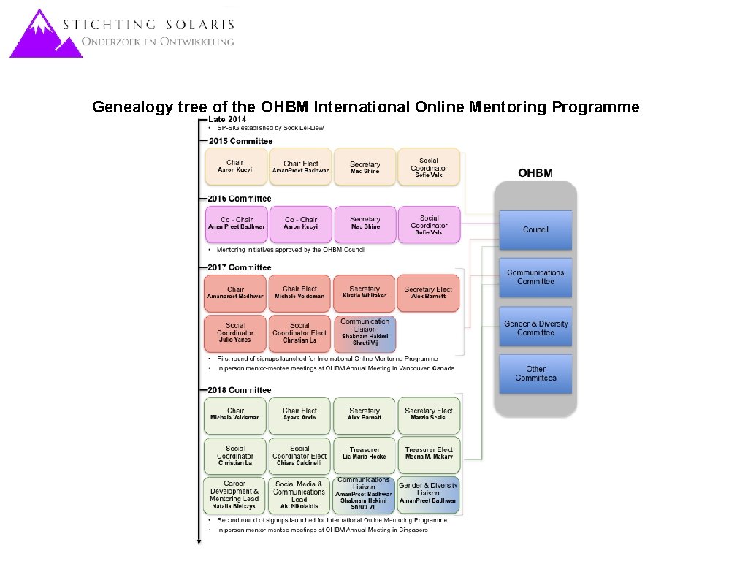Screen dimensions: 748x561
Task: Select the Co-Chair AmanPreet Badhwar box
Action: tap(236, 224)
